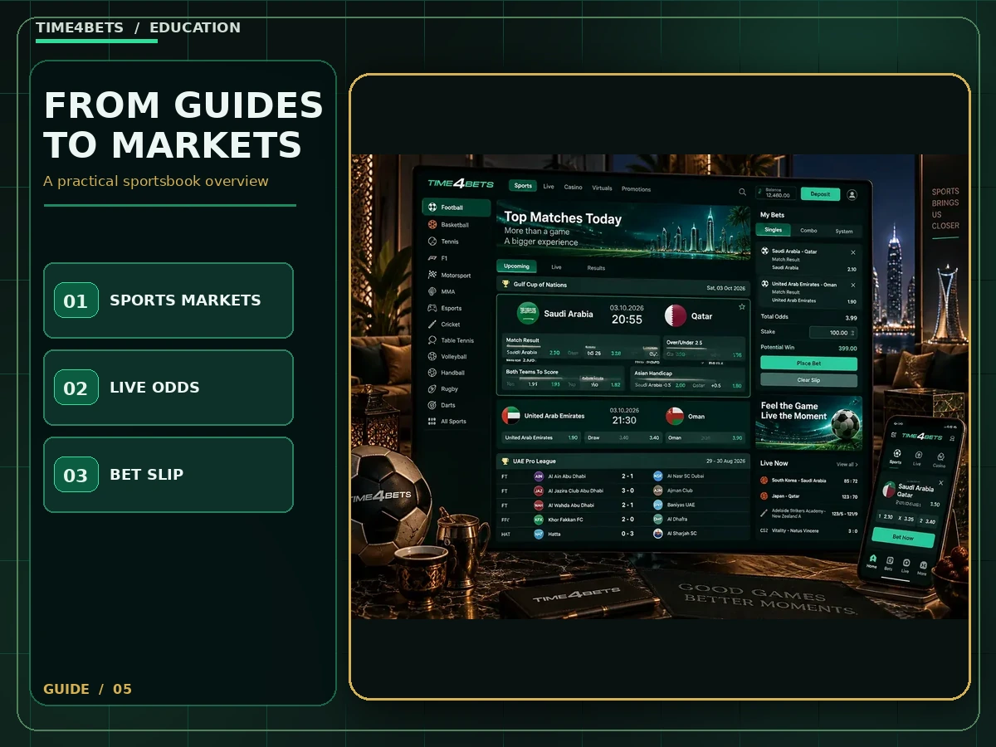This screenshot has height=747, width=996.
Task: Click the Place Bet button
Action: (808, 364)
